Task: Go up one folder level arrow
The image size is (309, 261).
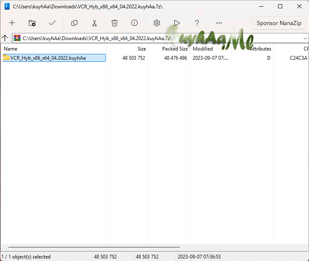Action: (x=5, y=38)
